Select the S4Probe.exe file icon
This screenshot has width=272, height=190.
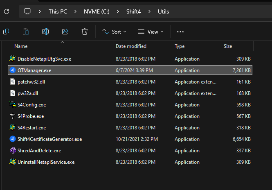[x=12, y=116]
